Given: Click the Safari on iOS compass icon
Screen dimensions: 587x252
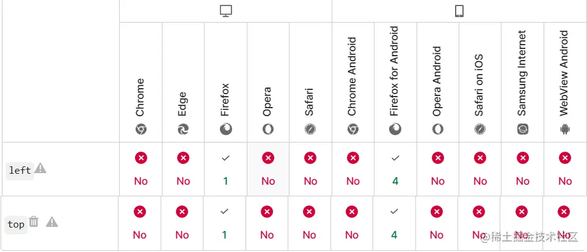Looking at the screenshot, I should pos(480,129).
